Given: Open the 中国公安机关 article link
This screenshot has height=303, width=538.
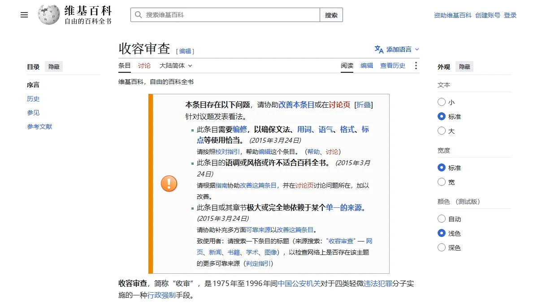Looking at the screenshot, I should 299,283.
